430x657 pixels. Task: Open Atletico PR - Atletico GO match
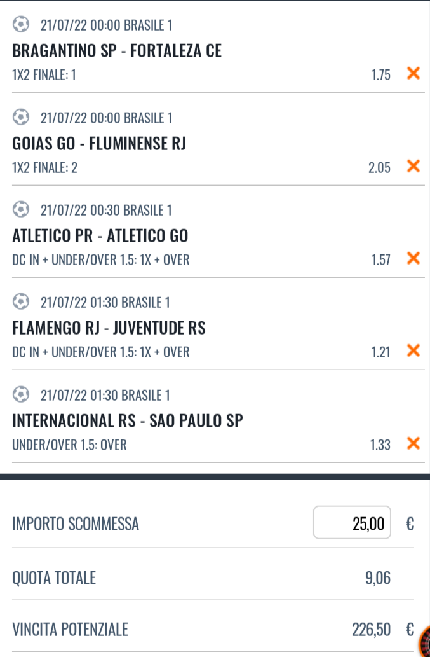click(100, 235)
